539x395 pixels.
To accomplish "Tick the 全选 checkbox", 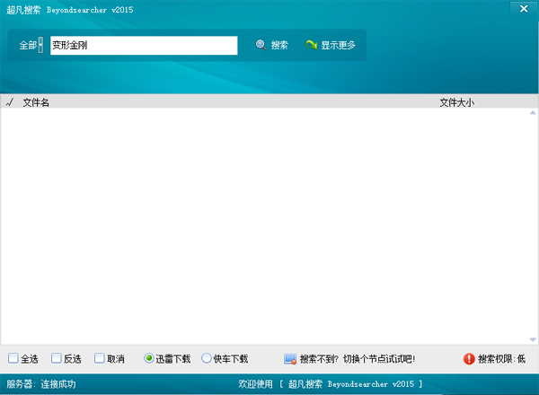I will click(x=13, y=358).
